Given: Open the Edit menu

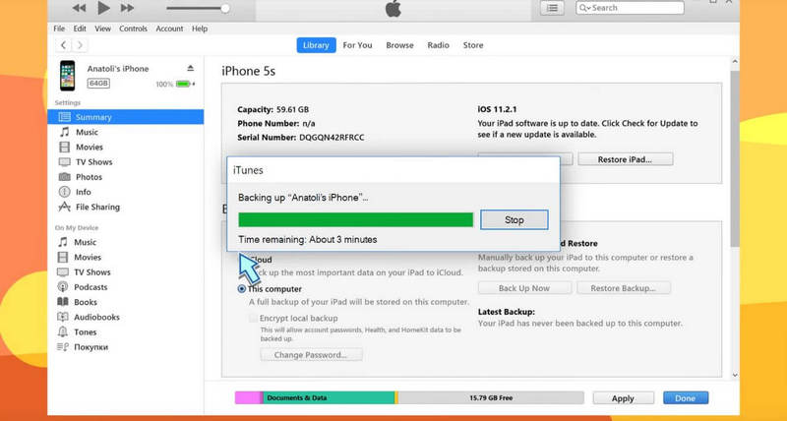Looking at the screenshot, I should tap(80, 29).
